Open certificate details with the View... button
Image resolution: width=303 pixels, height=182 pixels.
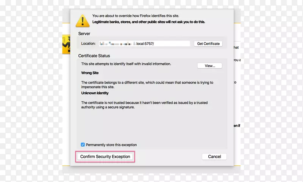pyautogui.click(x=210, y=66)
